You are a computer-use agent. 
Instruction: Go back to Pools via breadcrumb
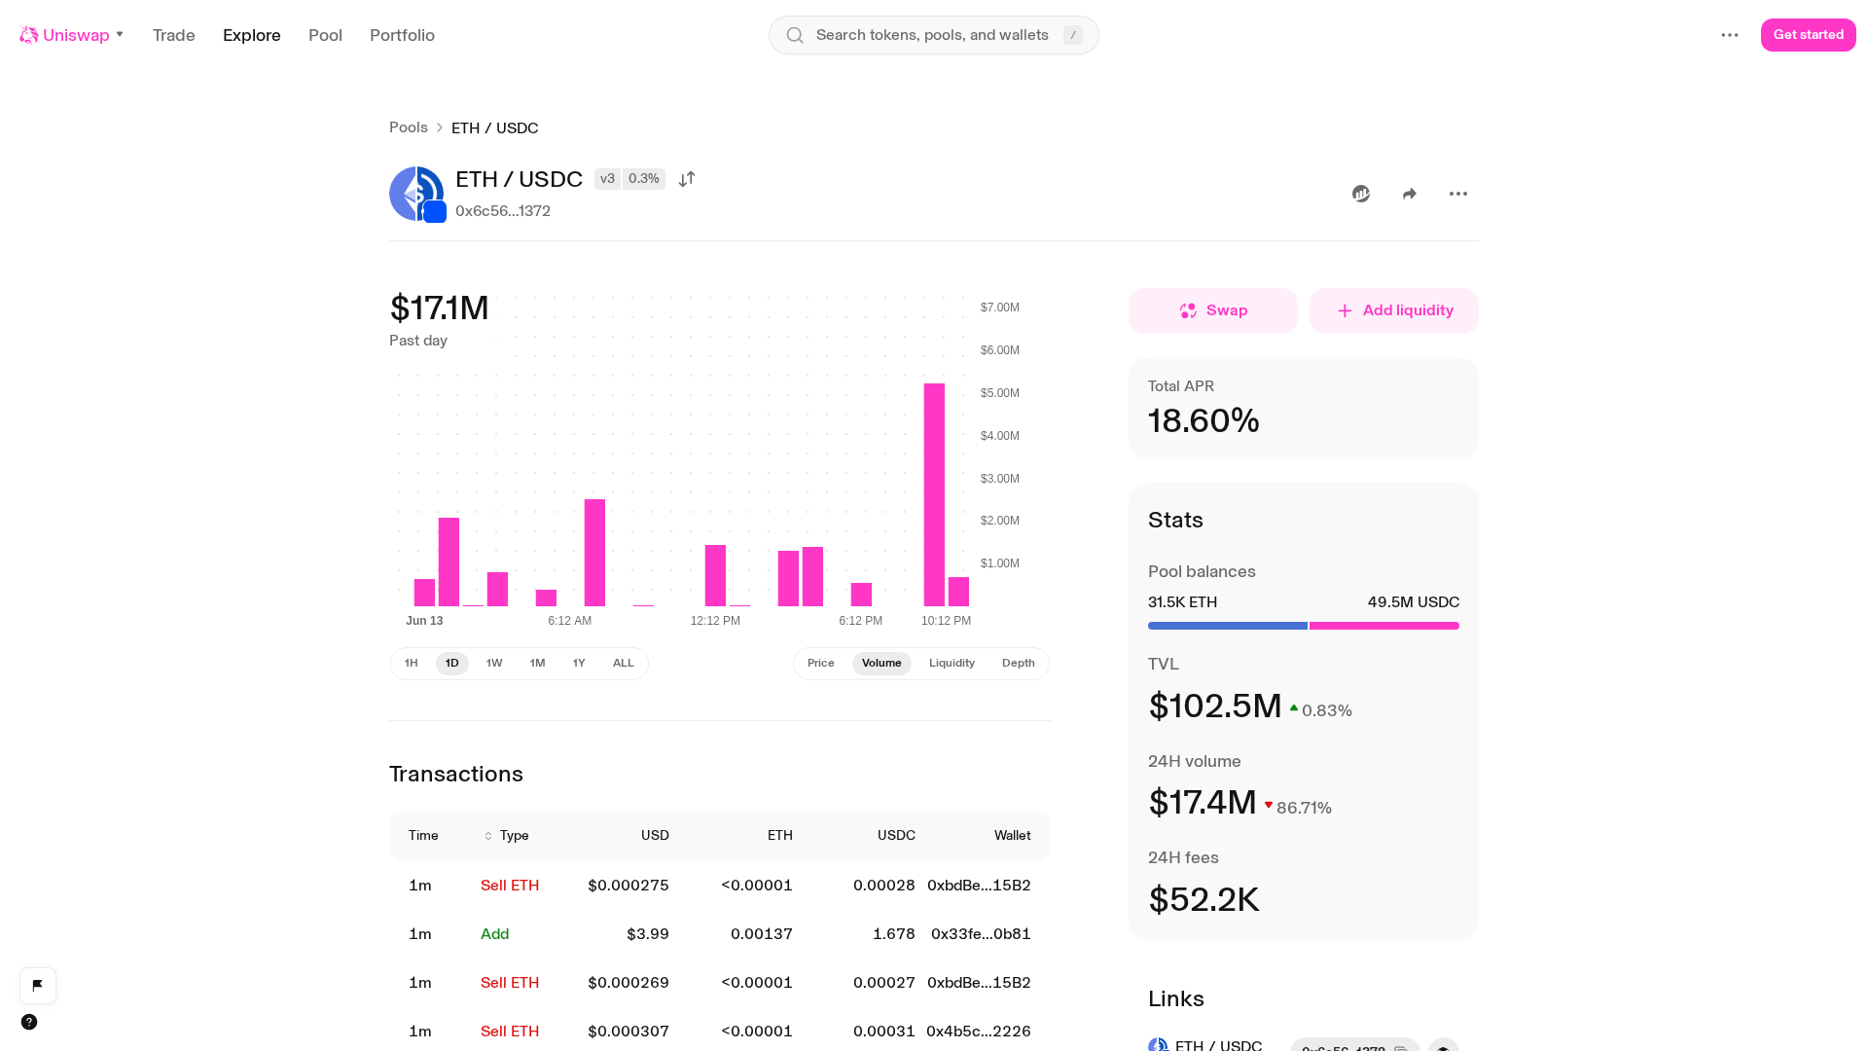click(409, 127)
